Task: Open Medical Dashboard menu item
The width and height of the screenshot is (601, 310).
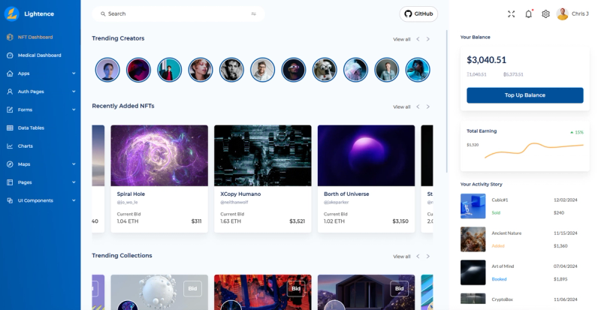Action: [x=41, y=56]
